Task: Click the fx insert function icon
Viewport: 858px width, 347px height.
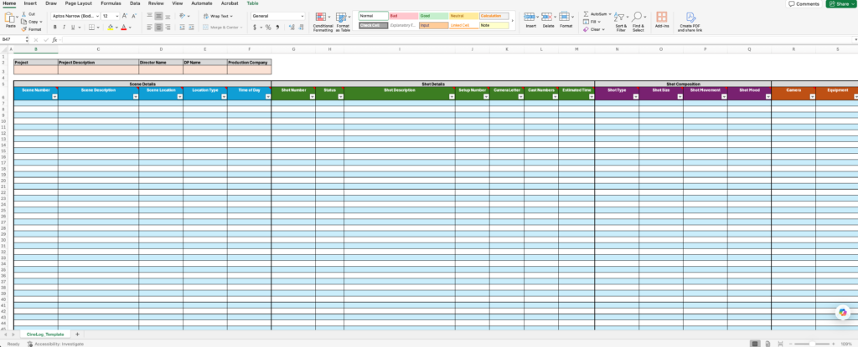Action: click(54, 40)
